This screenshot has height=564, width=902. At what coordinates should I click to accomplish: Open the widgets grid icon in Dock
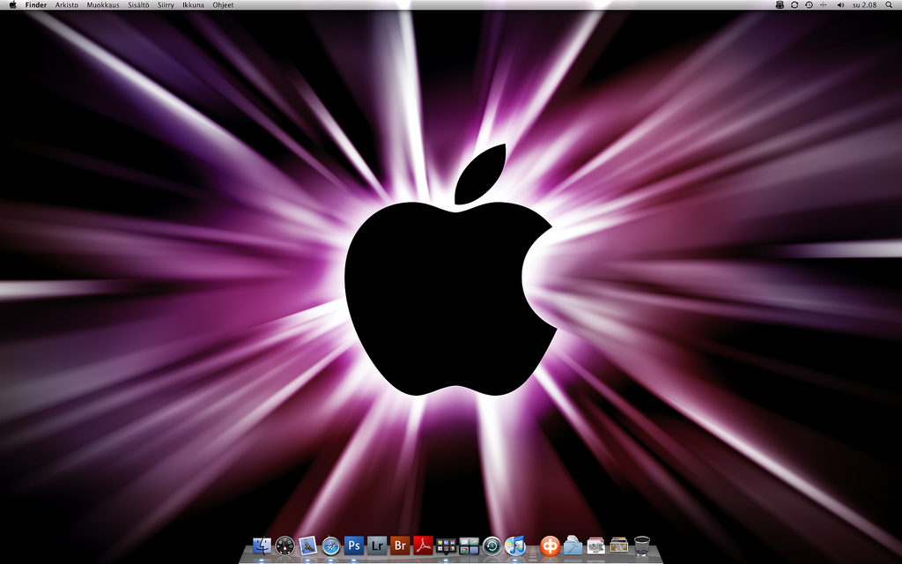tap(446, 545)
